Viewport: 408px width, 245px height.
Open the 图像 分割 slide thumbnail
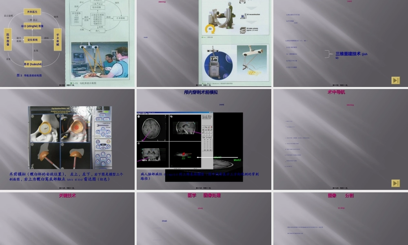[x=340, y=218]
